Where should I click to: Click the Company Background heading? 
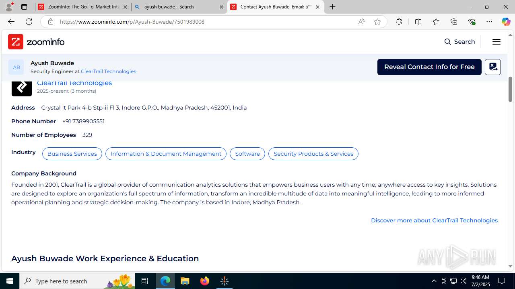point(44,173)
